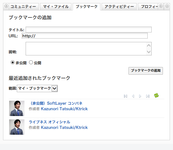Go to next bookmarks page

[x=140, y=96]
